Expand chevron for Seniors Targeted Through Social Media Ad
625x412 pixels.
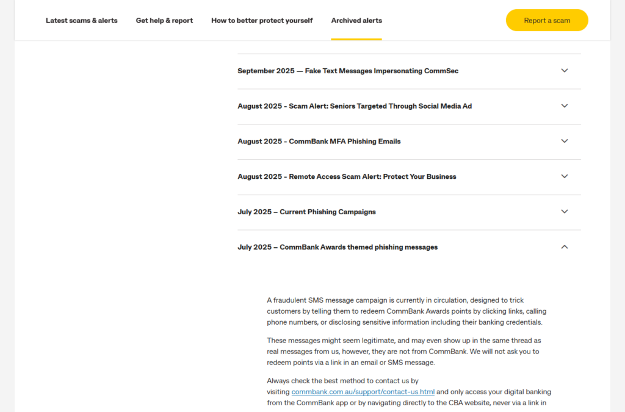pos(565,106)
